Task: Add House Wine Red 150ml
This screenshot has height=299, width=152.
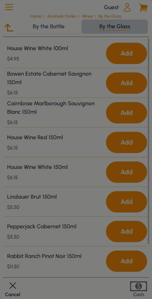Action: click(x=127, y=142)
